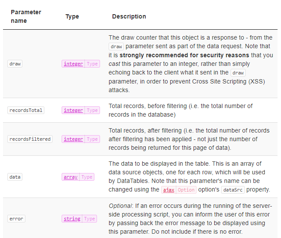Select the data parameter name tag
281x238 pixels.
(15, 177)
